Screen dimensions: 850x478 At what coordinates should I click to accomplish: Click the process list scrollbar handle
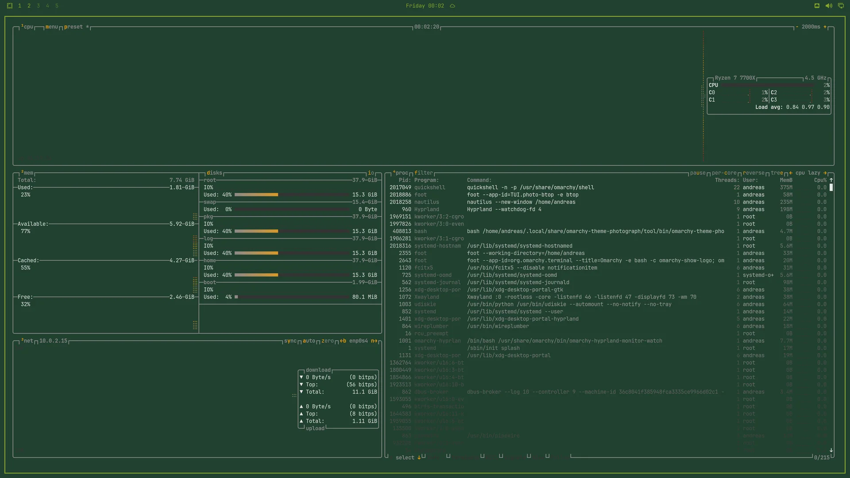[831, 188]
